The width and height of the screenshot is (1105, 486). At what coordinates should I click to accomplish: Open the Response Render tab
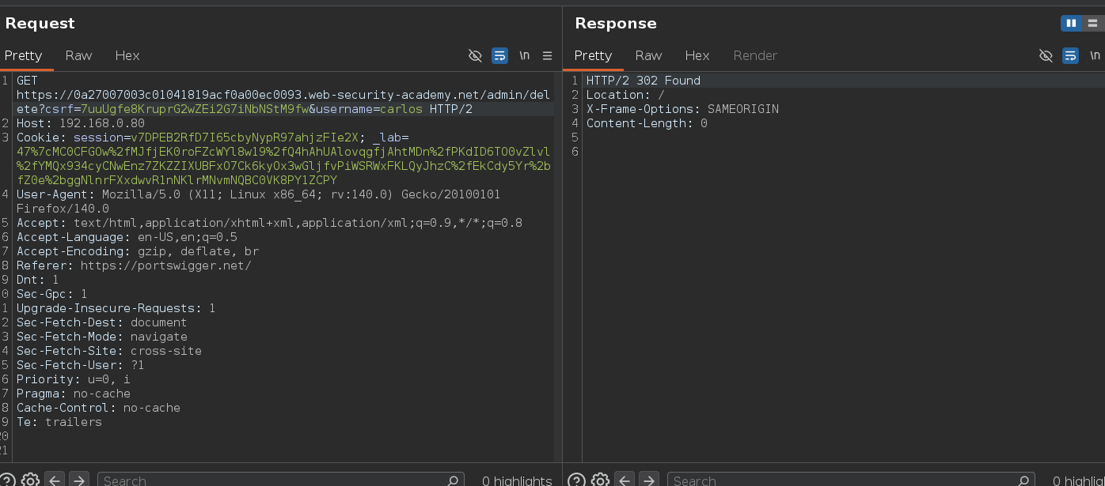tap(755, 55)
